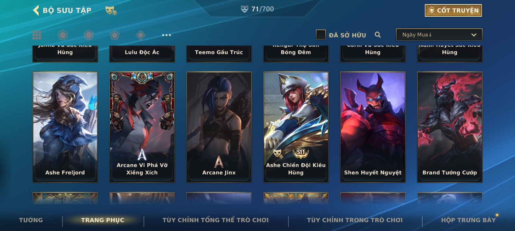Show more filters with three dots
The image size is (515, 231).
click(166, 35)
